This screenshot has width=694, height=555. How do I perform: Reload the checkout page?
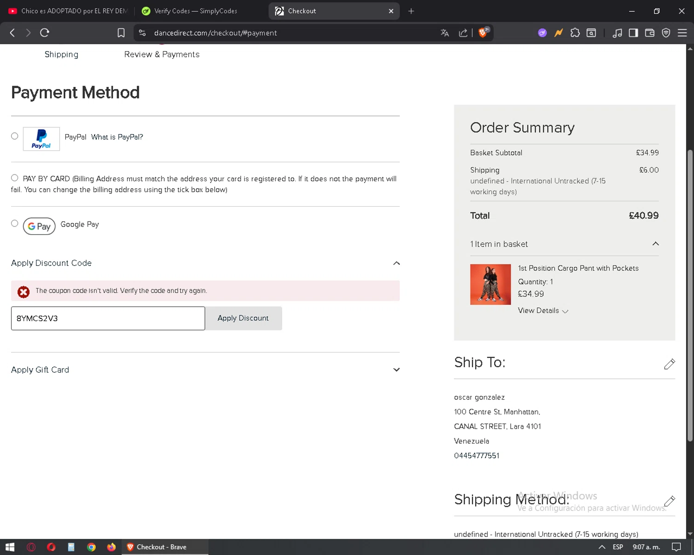point(44,33)
